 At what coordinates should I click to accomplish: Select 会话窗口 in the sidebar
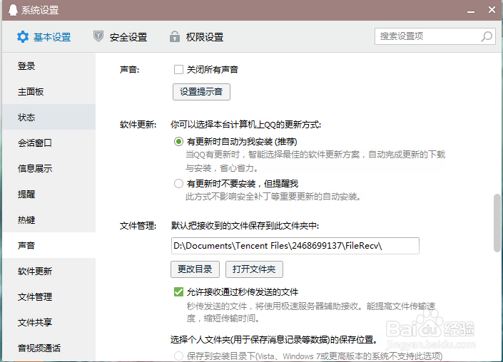49,143
